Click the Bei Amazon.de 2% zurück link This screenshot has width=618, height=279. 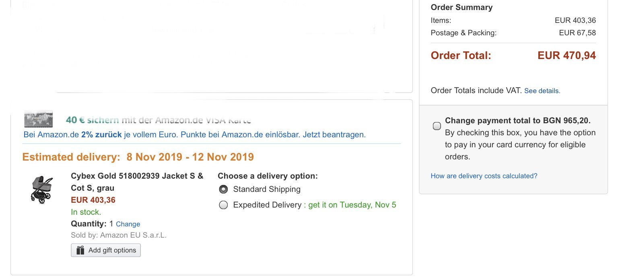tap(72, 134)
